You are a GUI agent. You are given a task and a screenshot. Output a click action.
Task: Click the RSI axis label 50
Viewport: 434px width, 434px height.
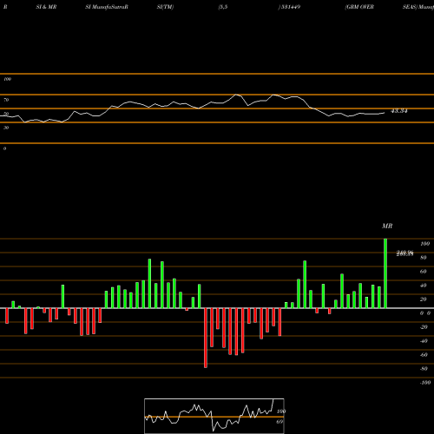point(6,114)
